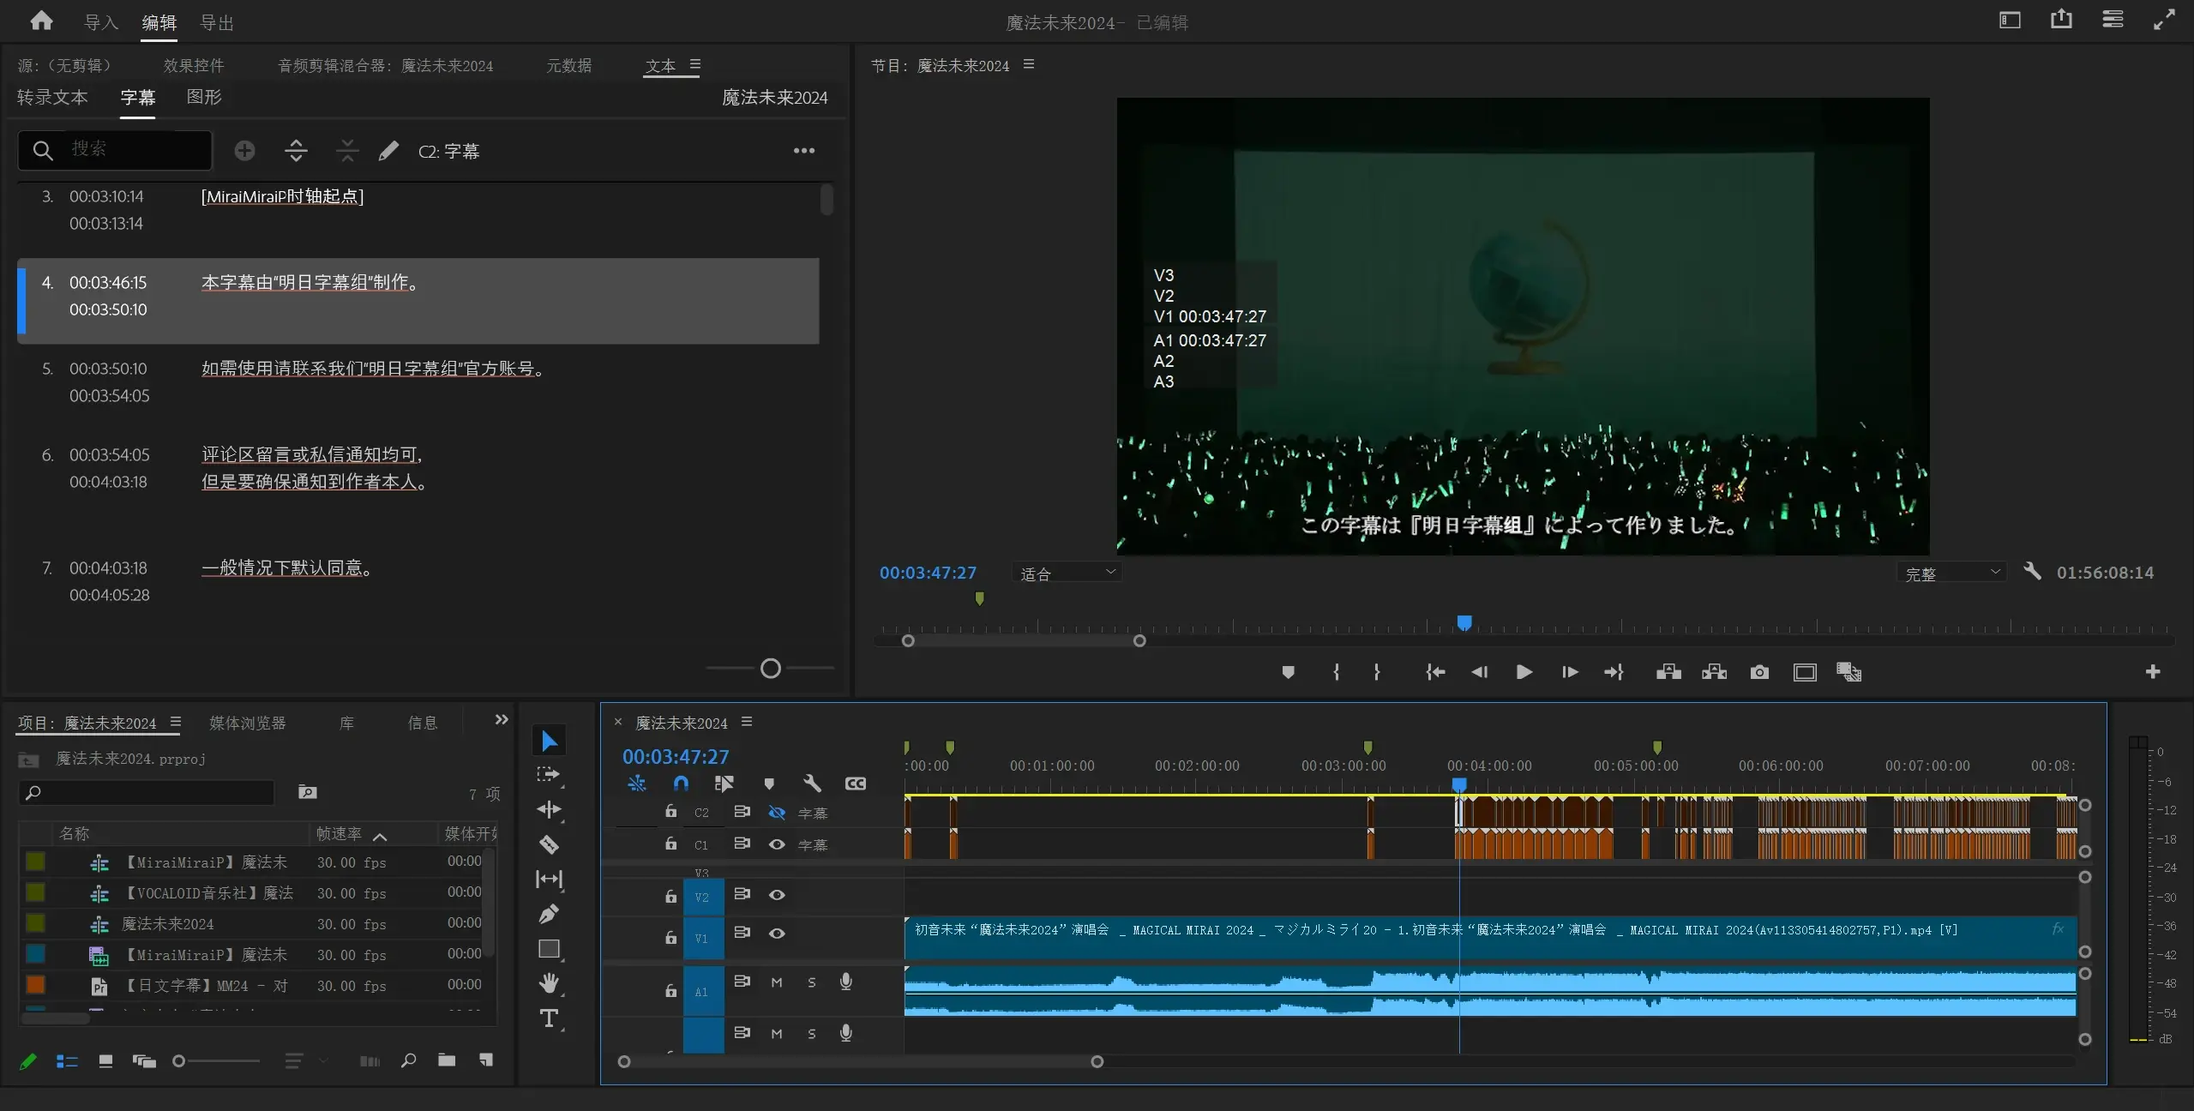Step back one frame button
Image resolution: width=2194 pixels, height=1111 pixels.
point(1480,672)
